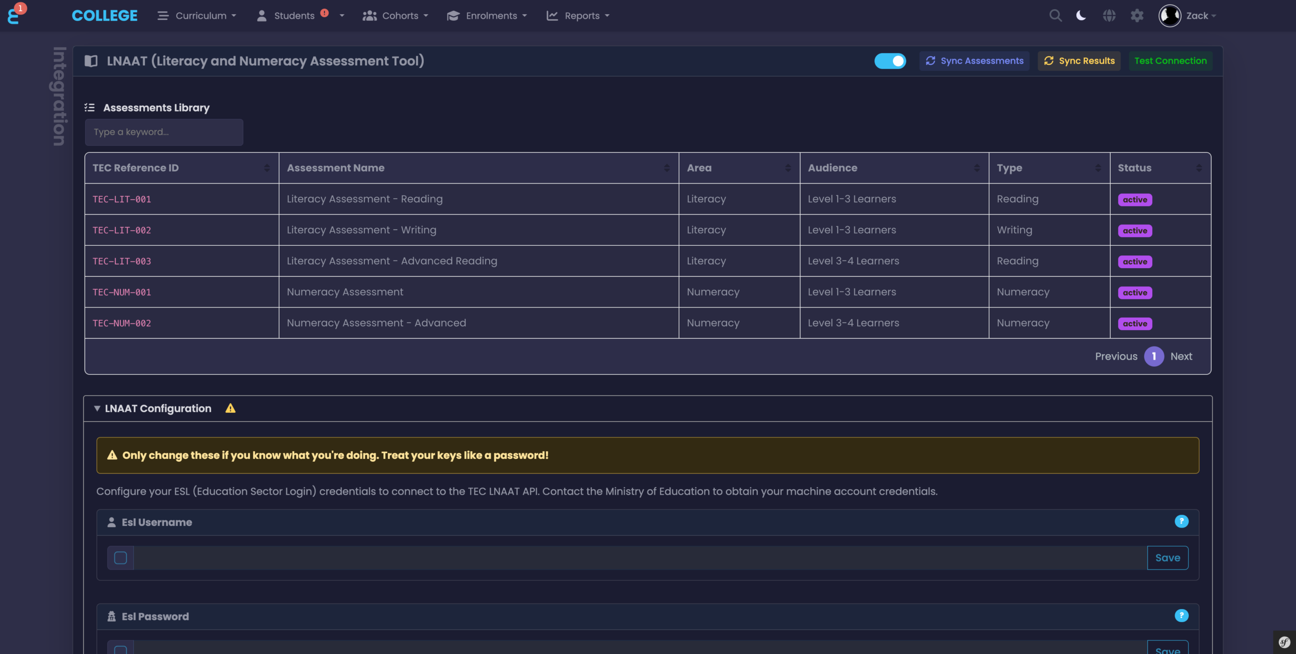Open the Reports menu

(x=582, y=15)
